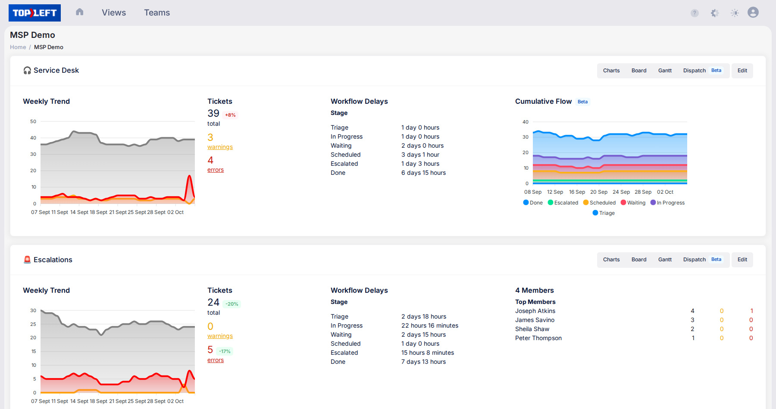Open Escalations warnings link
This screenshot has height=409, width=776.
pos(220,336)
